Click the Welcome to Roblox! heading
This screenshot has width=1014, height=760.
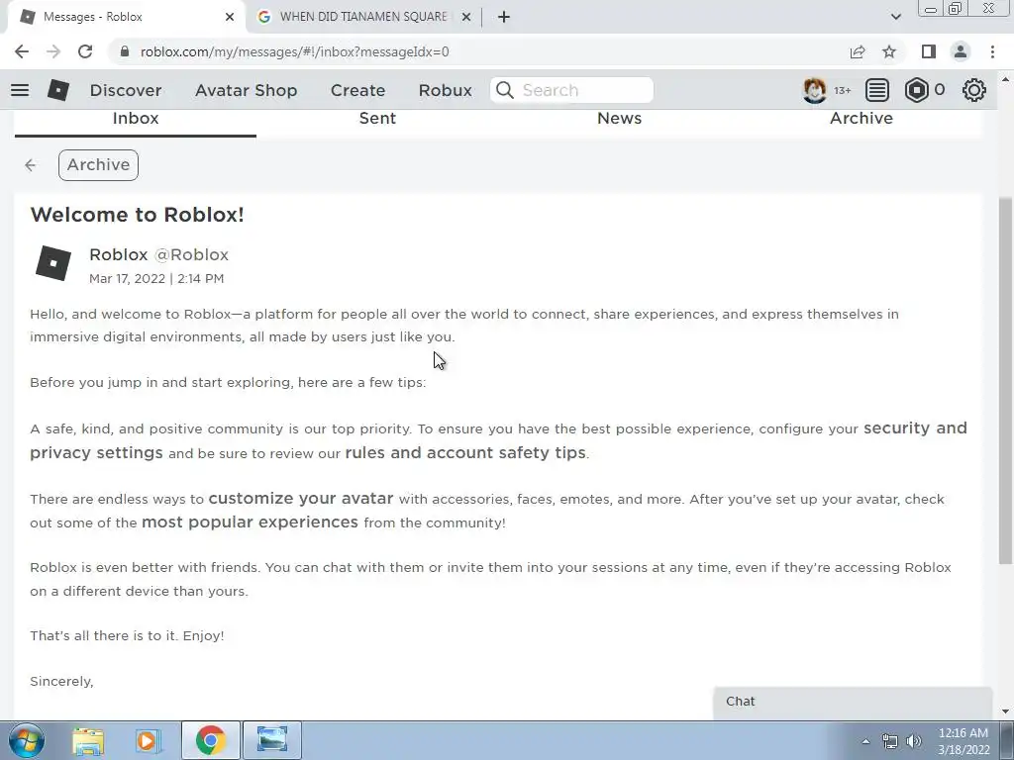coord(137,215)
